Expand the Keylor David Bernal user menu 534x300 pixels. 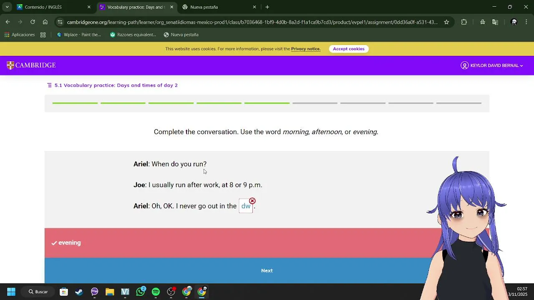[x=496, y=65]
